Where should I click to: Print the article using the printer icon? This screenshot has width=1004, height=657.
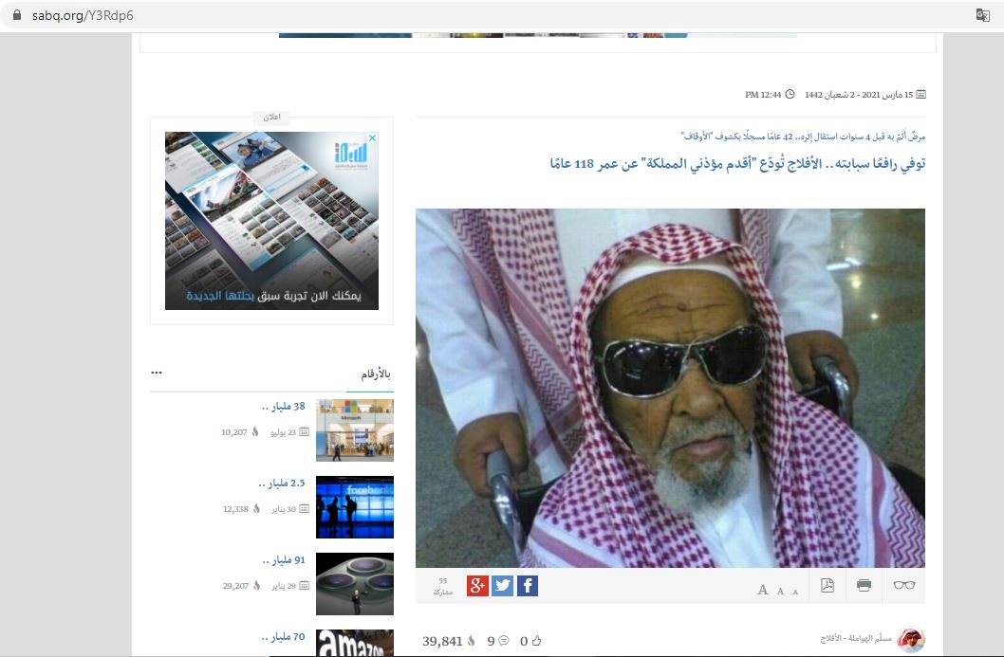click(x=864, y=586)
